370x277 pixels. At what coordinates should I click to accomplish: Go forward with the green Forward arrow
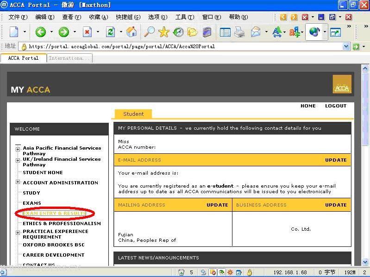coord(64,32)
